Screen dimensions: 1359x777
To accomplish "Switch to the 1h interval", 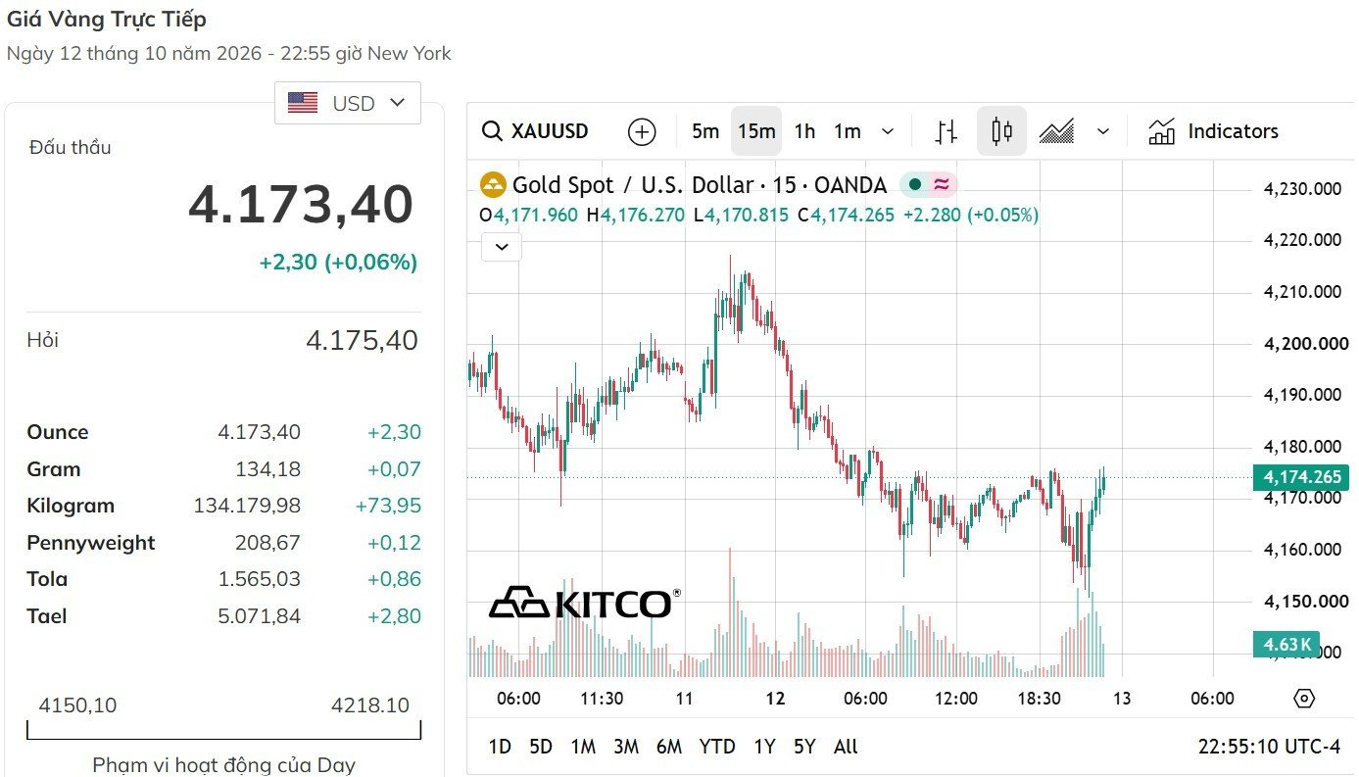I will tap(804, 131).
